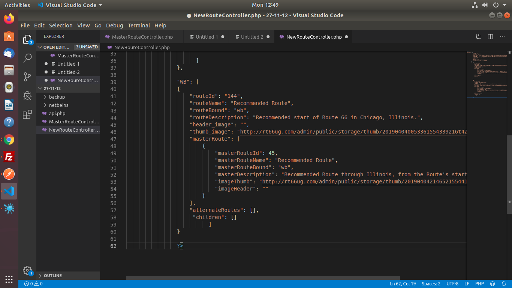Click the Spaces: 2 indentation setting
Image resolution: width=512 pixels, height=288 pixels.
[x=431, y=284]
